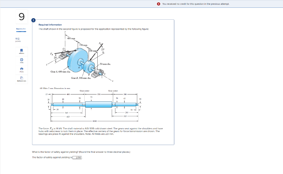Click the "11.12 points" value

pos(18,40)
